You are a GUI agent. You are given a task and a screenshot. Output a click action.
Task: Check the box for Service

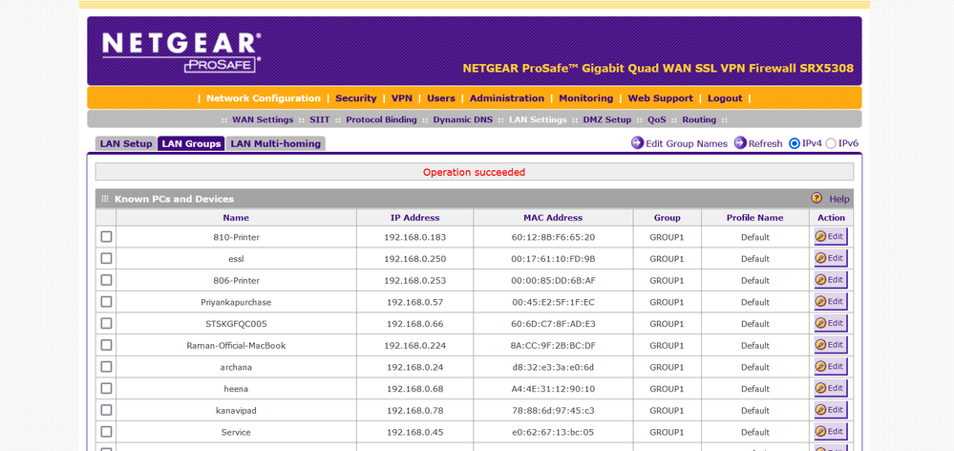pyautogui.click(x=106, y=432)
